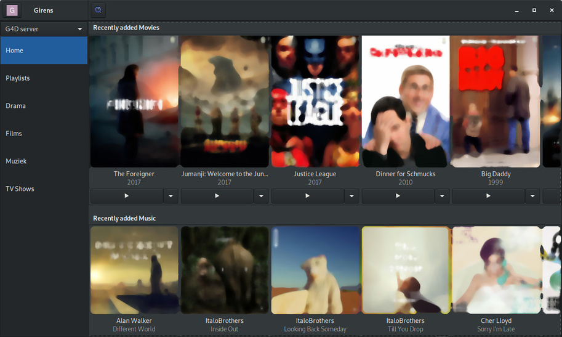Go to the Drama library
This screenshot has height=337, width=562.
tap(44, 105)
